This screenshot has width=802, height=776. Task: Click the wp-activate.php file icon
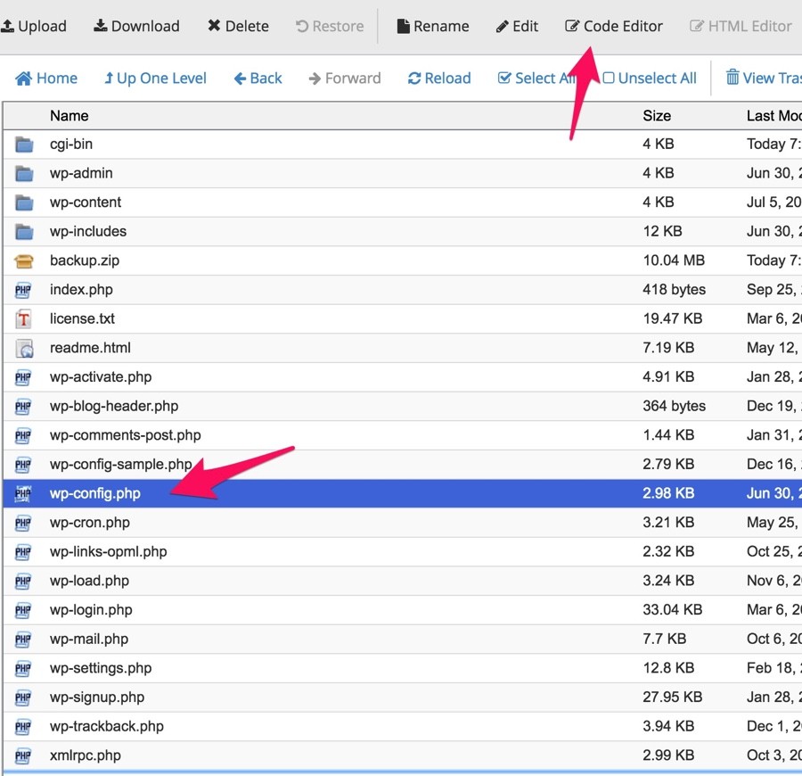coord(23,378)
